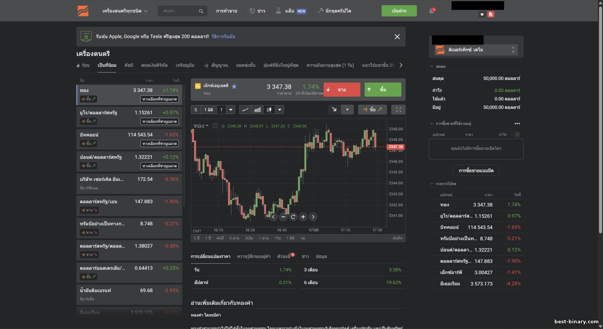Toggle the 5-minute interval button
603x329 pixels.
tap(196, 110)
